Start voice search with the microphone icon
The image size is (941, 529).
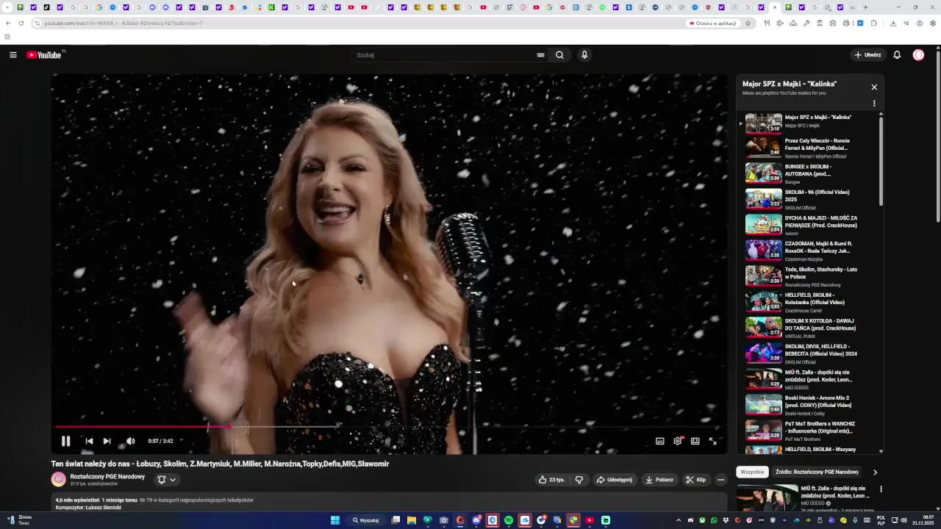pos(584,55)
